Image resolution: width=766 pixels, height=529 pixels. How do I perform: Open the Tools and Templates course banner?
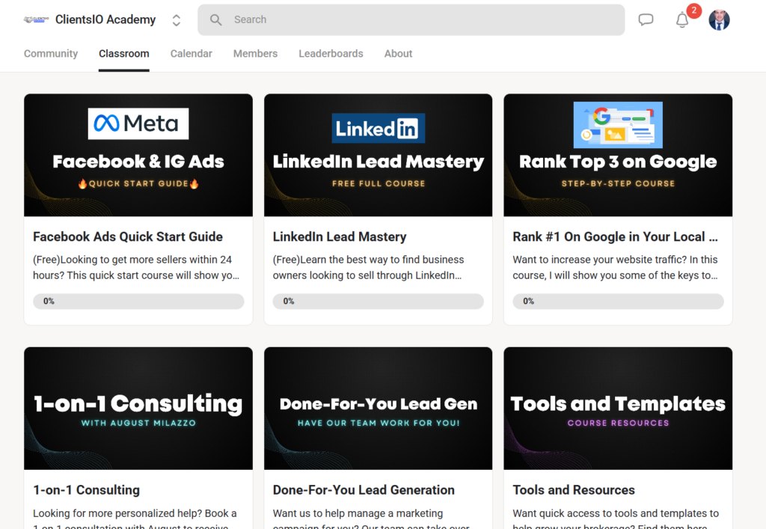618,409
